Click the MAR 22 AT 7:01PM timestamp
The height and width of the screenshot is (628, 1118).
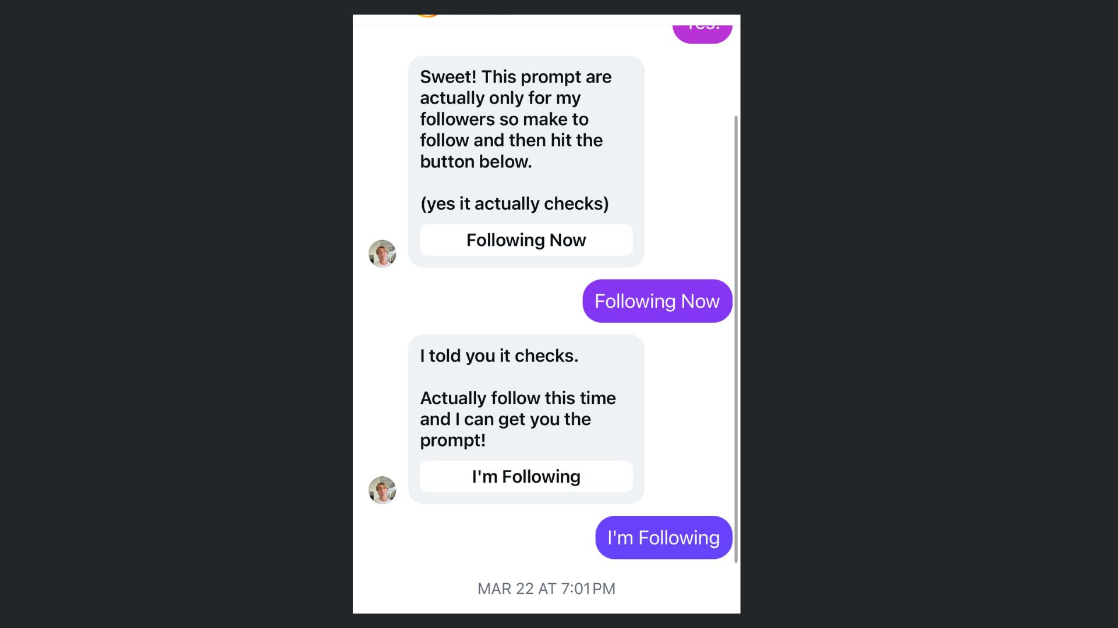pyautogui.click(x=546, y=589)
